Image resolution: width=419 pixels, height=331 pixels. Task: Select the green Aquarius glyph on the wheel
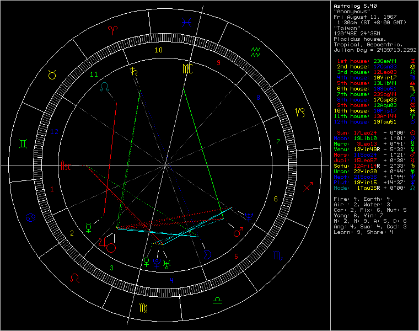pos(255,52)
